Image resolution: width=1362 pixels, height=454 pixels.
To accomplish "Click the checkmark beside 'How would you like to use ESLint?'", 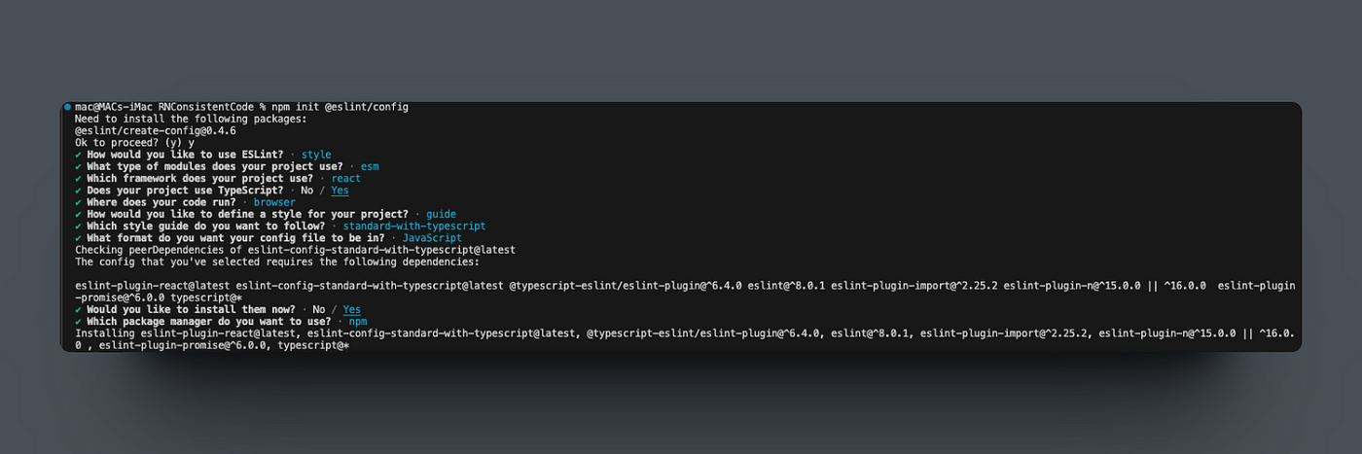I will coord(78,155).
